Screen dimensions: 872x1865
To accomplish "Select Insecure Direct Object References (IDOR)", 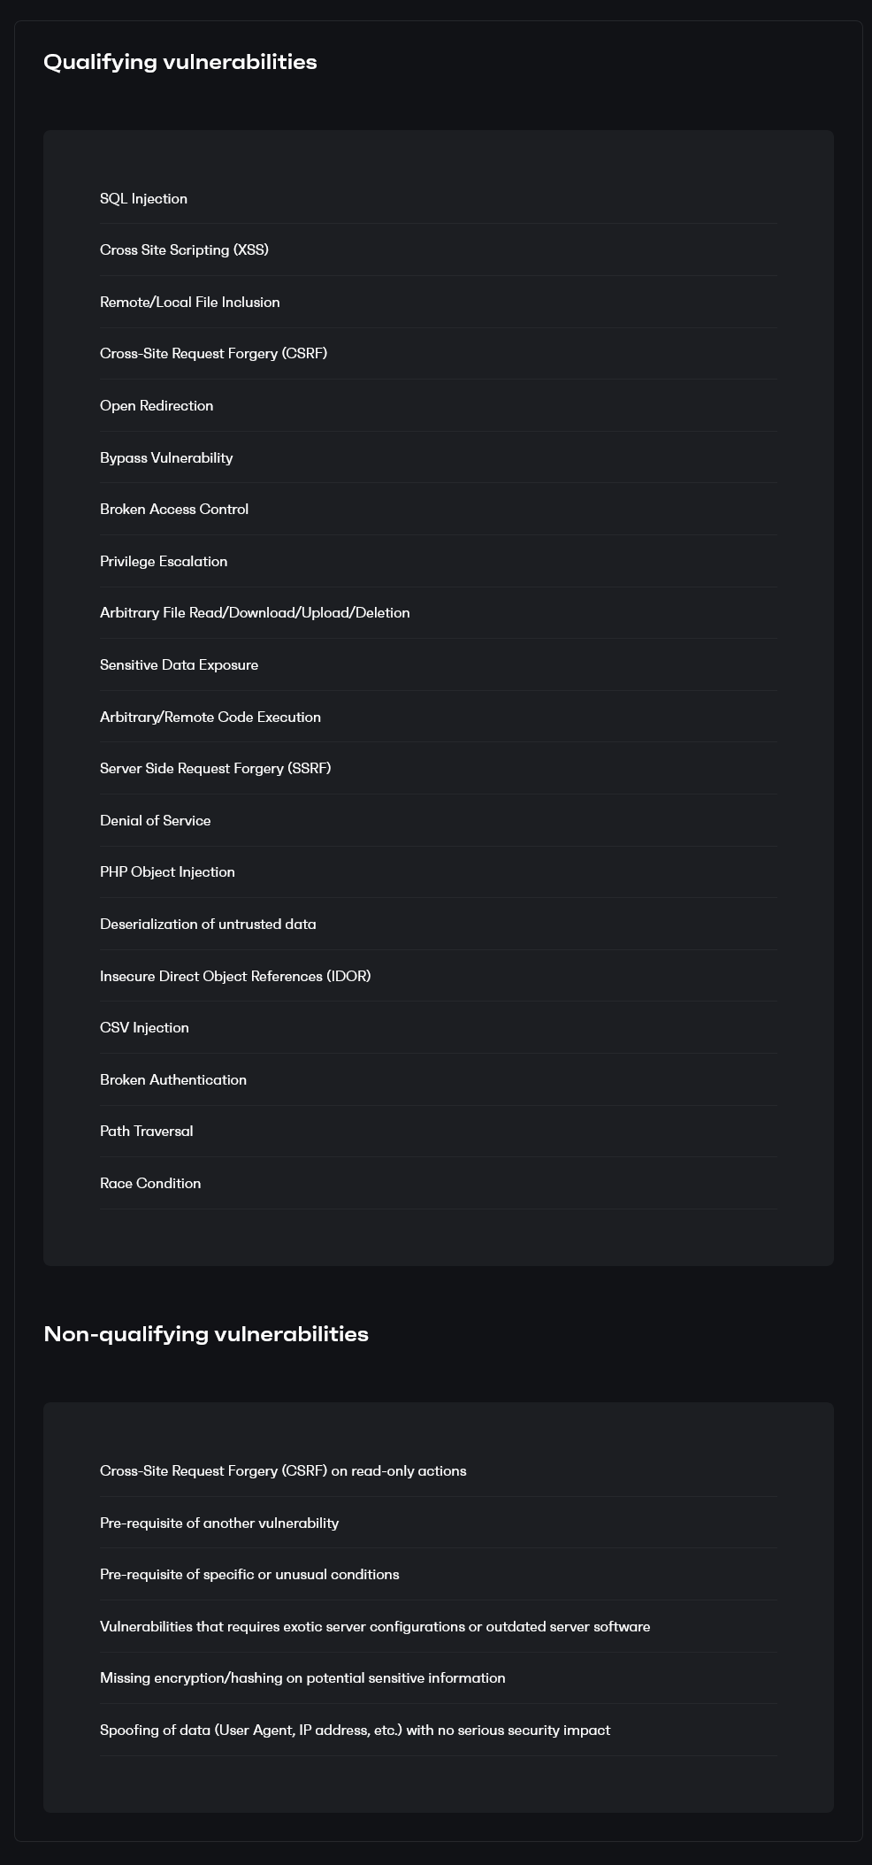I will tap(439, 976).
